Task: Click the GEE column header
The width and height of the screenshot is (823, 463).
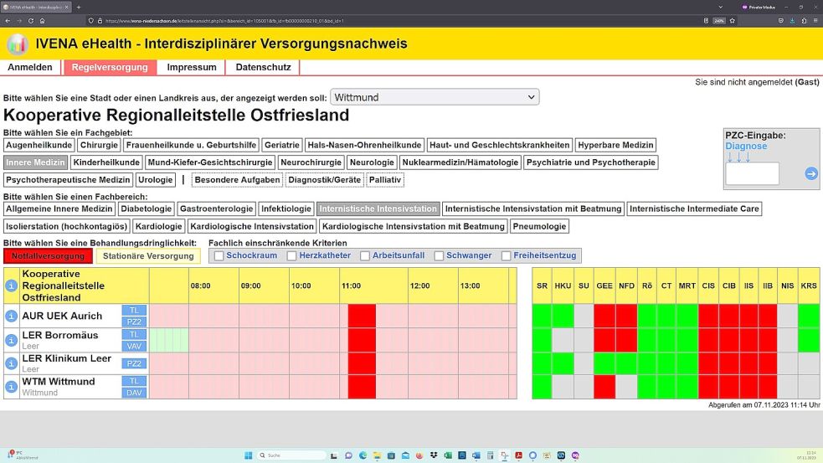Action: 604,286
